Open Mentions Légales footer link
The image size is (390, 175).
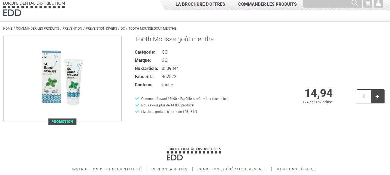coord(296,169)
